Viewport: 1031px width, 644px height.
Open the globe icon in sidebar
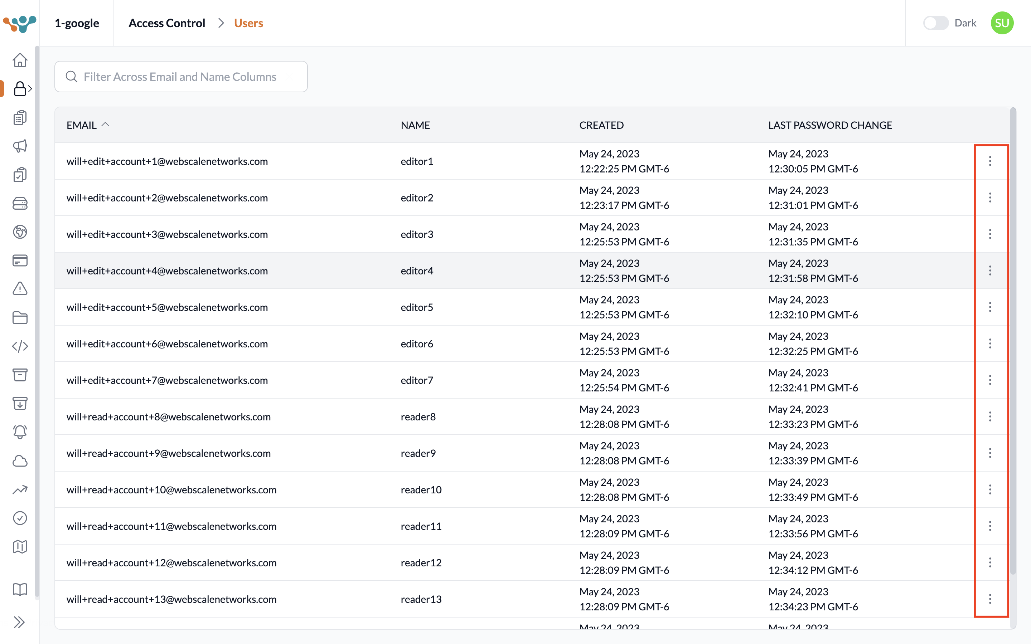click(x=20, y=232)
